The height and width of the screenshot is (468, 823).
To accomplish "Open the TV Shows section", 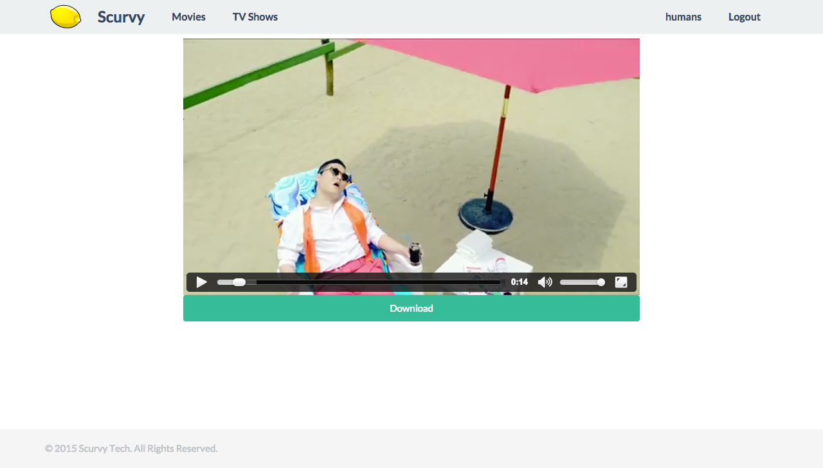I will pyautogui.click(x=255, y=17).
